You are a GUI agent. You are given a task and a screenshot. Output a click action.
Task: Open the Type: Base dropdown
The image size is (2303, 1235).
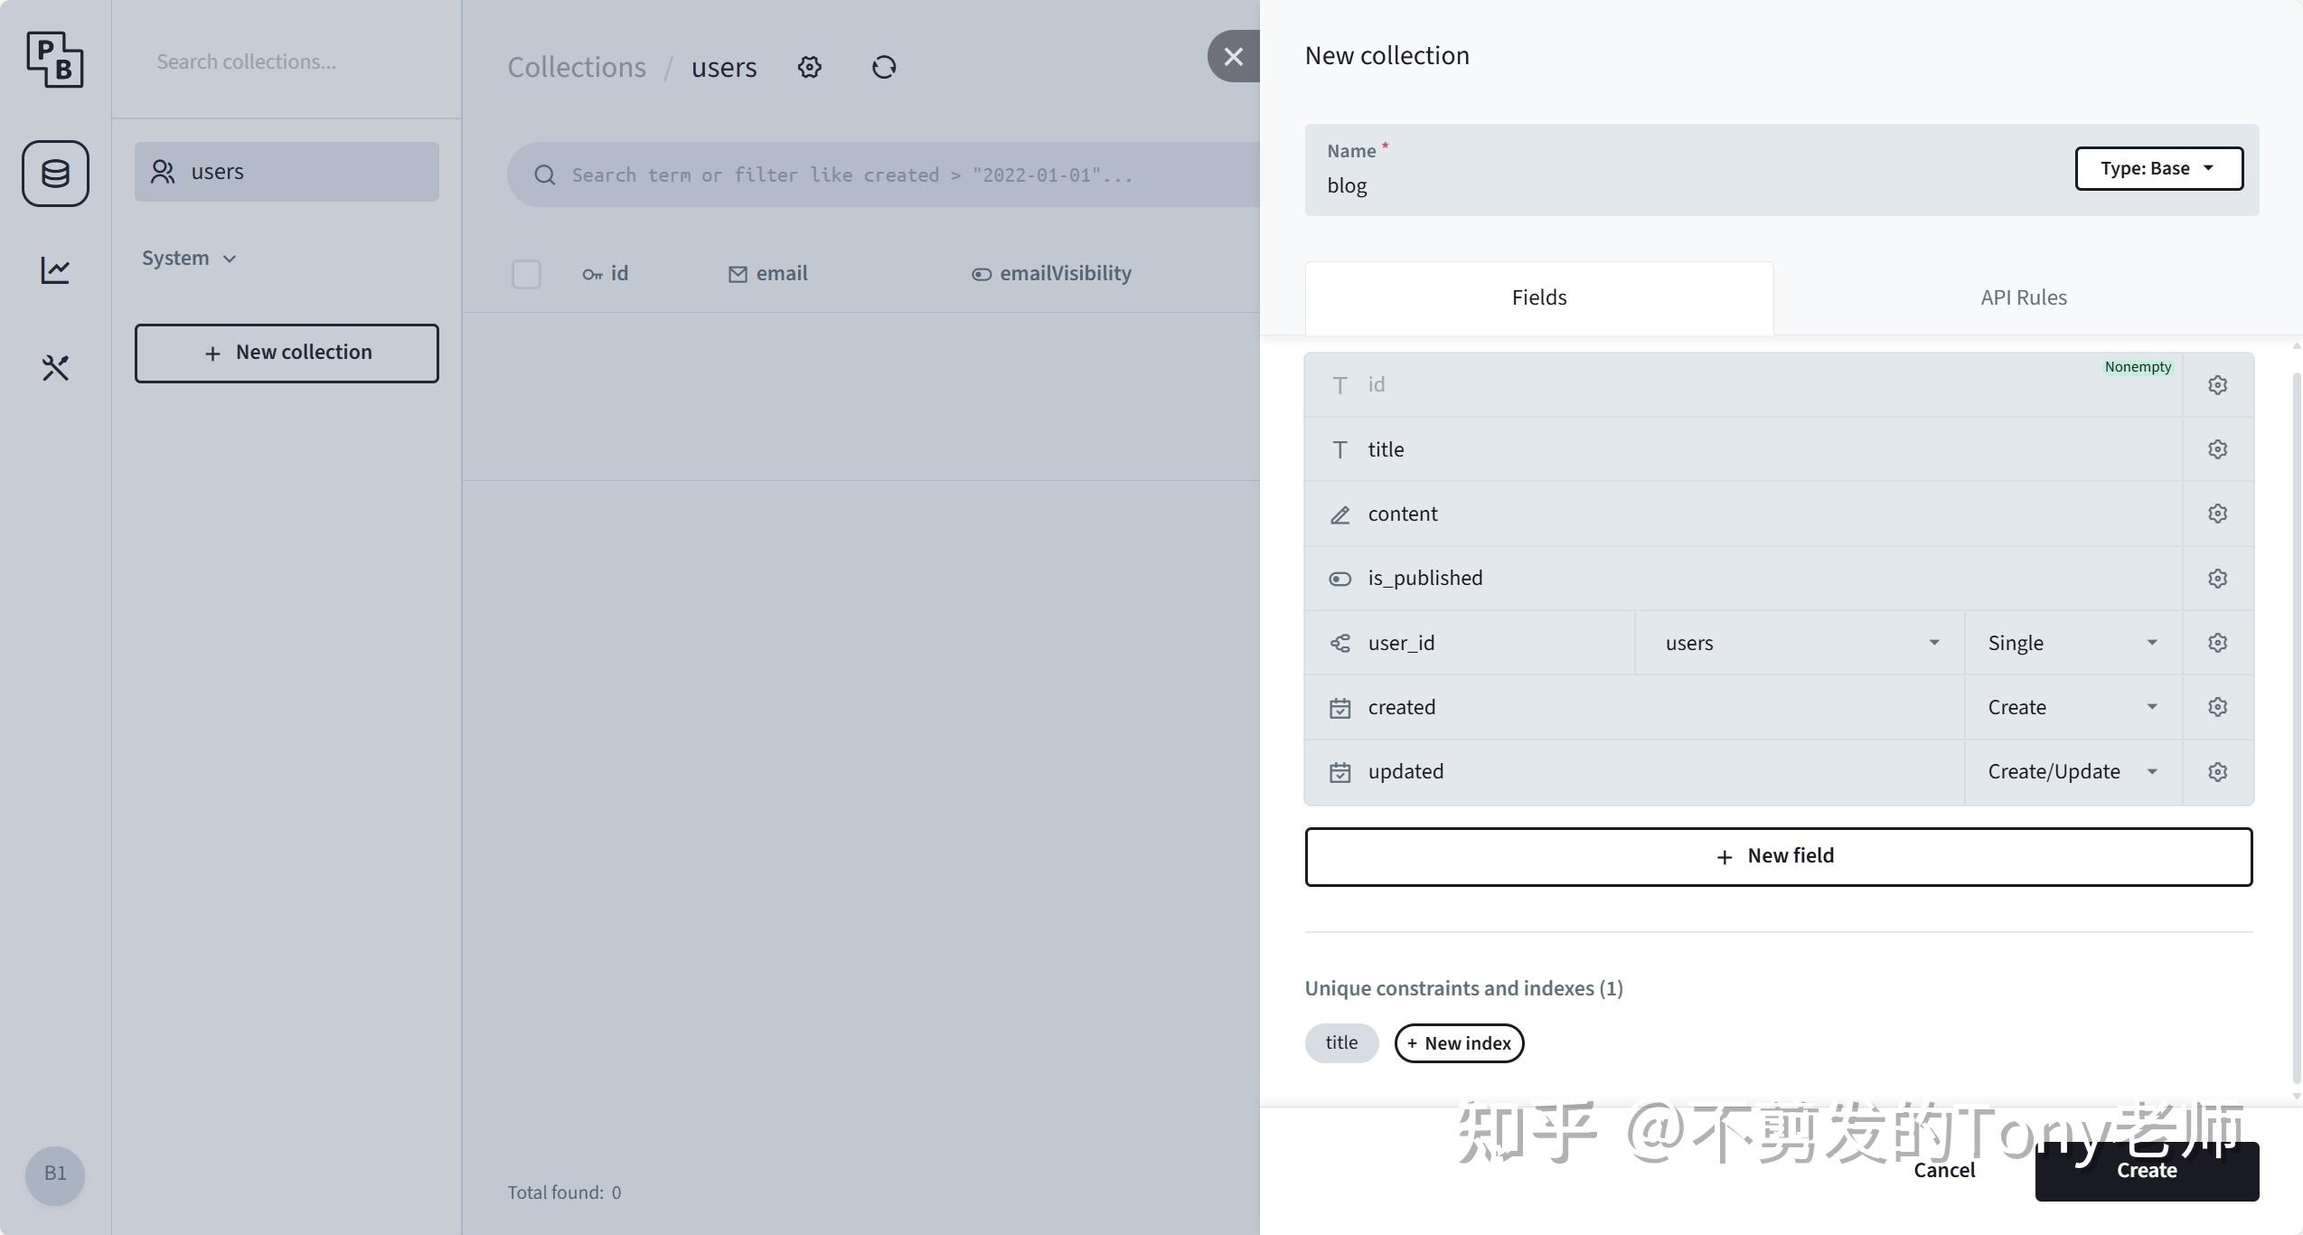coord(2158,167)
